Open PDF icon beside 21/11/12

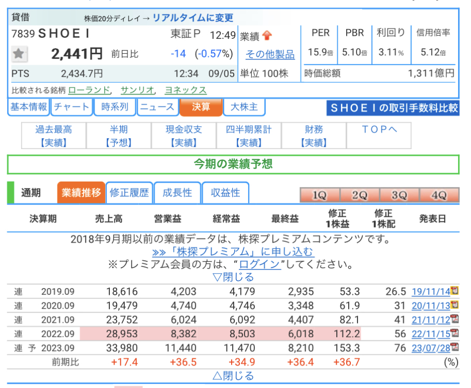(x=454, y=319)
